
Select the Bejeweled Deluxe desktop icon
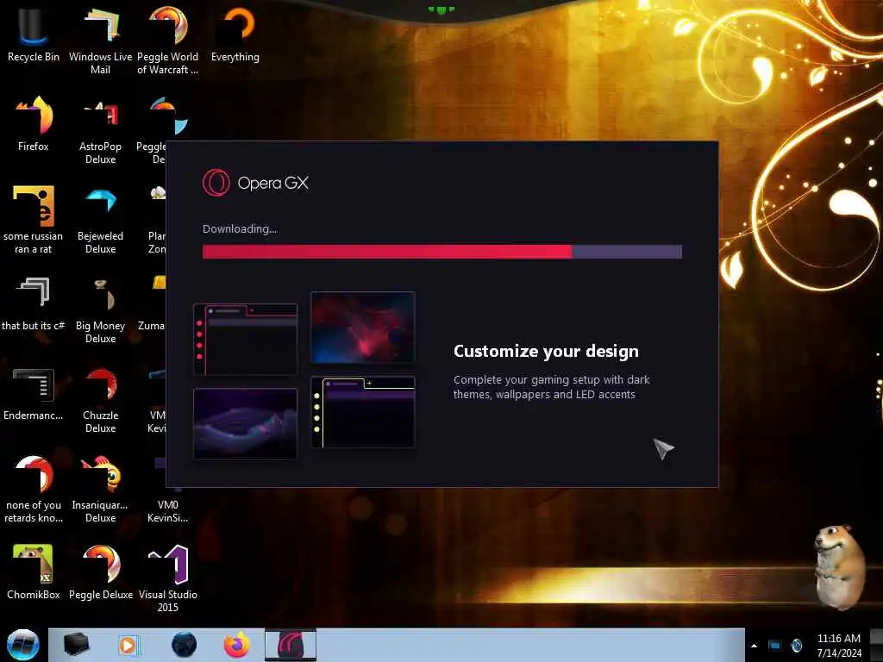pos(100,220)
